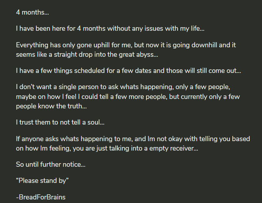262x203 pixels.
Task: Click the line starting "maybe on how I feel"
Action: (x=127, y=97)
